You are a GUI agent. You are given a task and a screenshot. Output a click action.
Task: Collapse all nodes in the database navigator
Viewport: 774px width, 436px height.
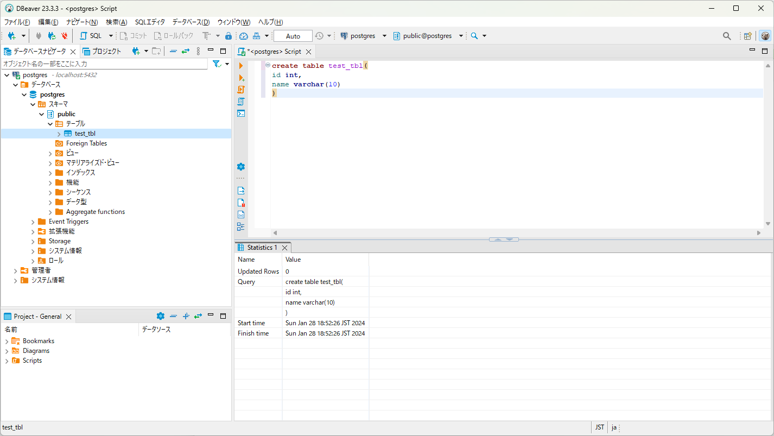[x=173, y=50]
